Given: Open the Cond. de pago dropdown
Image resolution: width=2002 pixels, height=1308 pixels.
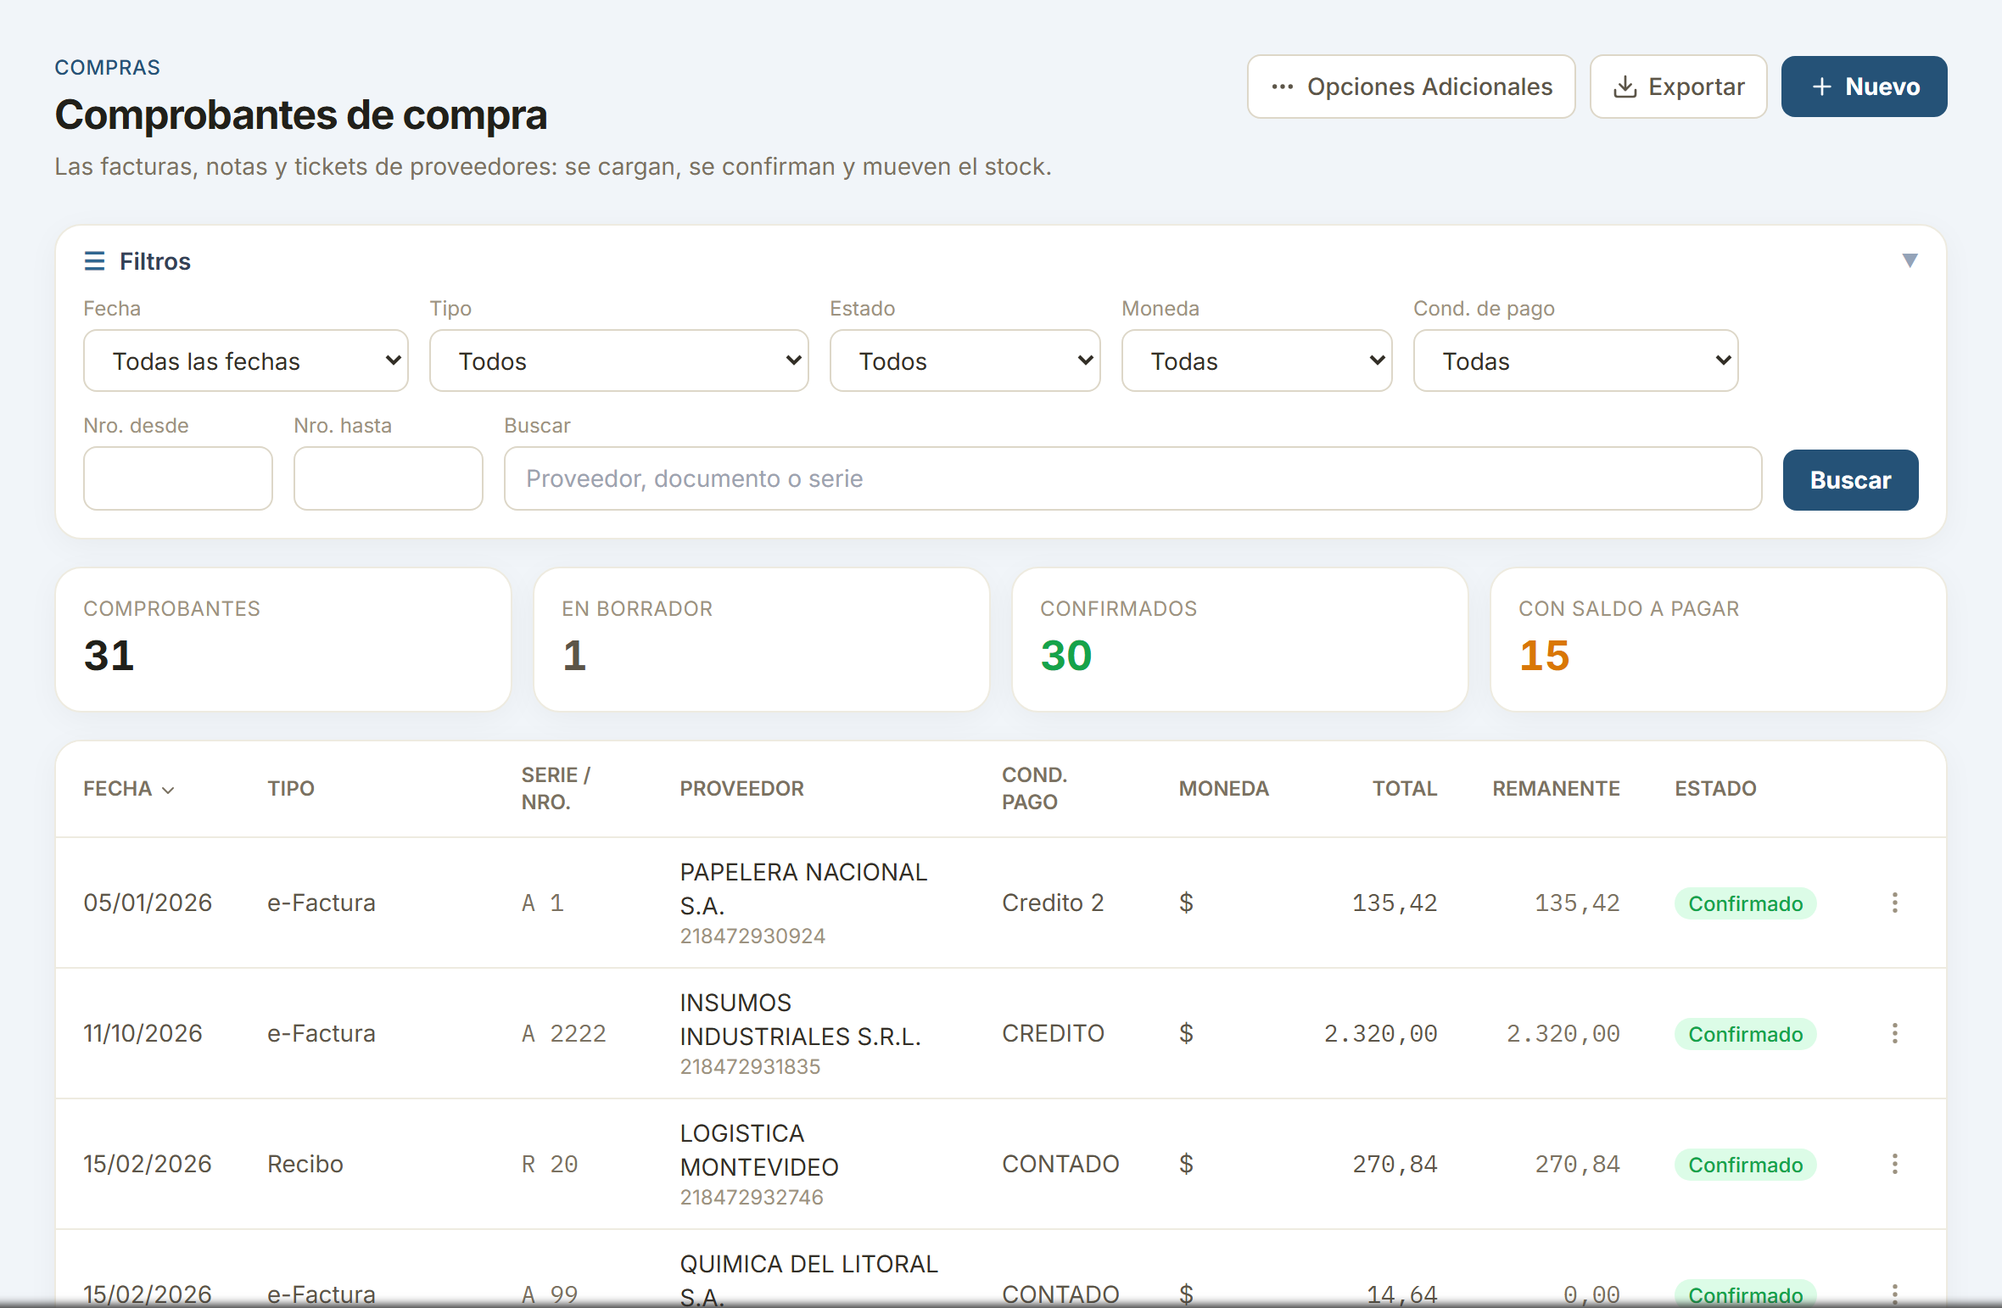Looking at the screenshot, I should coord(1575,361).
